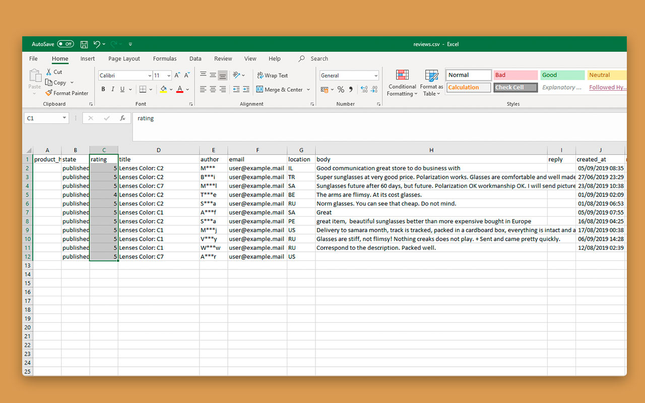
Task: Switch to the View tab
Action: tap(250, 58)
